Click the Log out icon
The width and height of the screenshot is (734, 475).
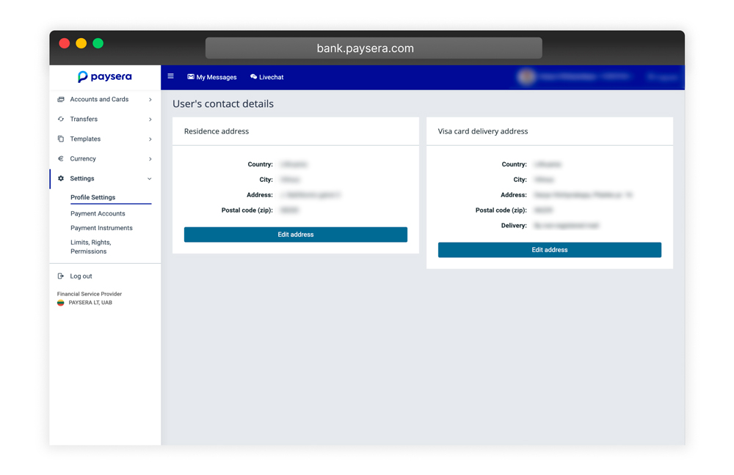60,276
